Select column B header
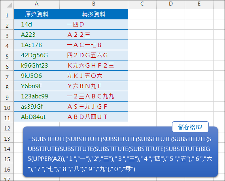 point(94,4)
